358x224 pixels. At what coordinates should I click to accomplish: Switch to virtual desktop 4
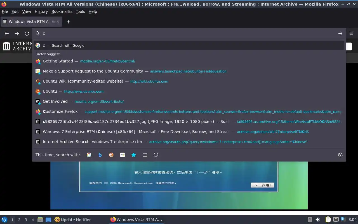coord(32,220)
